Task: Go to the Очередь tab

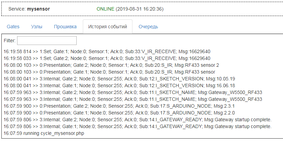Action: 148,27
